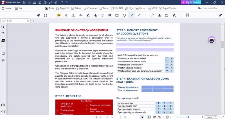Switch to the Edit PDF tab
Screen dimensions: 225x119
pyautogui.click(x=117, y=8)
